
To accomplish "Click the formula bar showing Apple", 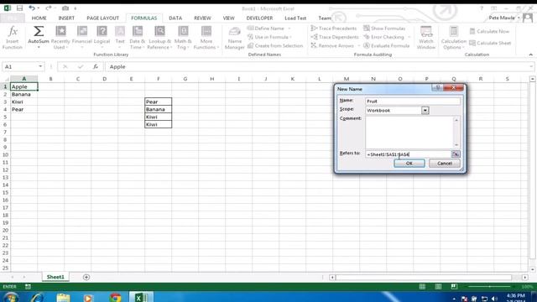I will point(319,66).
